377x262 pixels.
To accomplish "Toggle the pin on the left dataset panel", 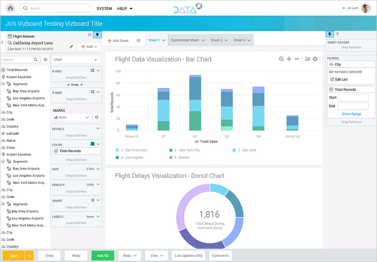I will (98, 35).
